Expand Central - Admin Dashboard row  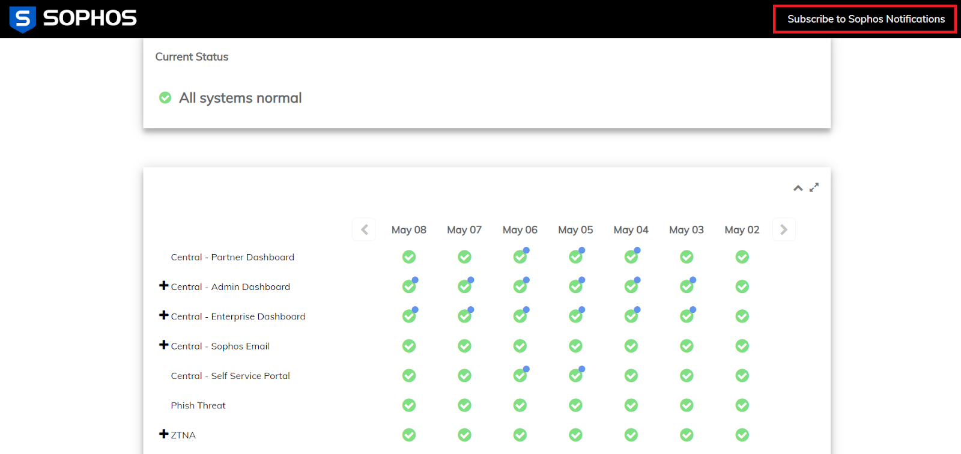click(163, 286)
